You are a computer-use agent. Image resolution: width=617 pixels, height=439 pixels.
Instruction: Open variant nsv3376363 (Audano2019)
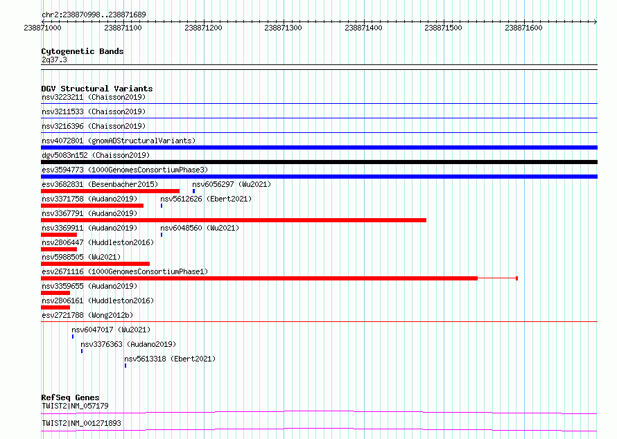click(128, 344)
